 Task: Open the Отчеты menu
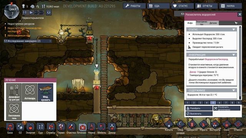(206, 6)
